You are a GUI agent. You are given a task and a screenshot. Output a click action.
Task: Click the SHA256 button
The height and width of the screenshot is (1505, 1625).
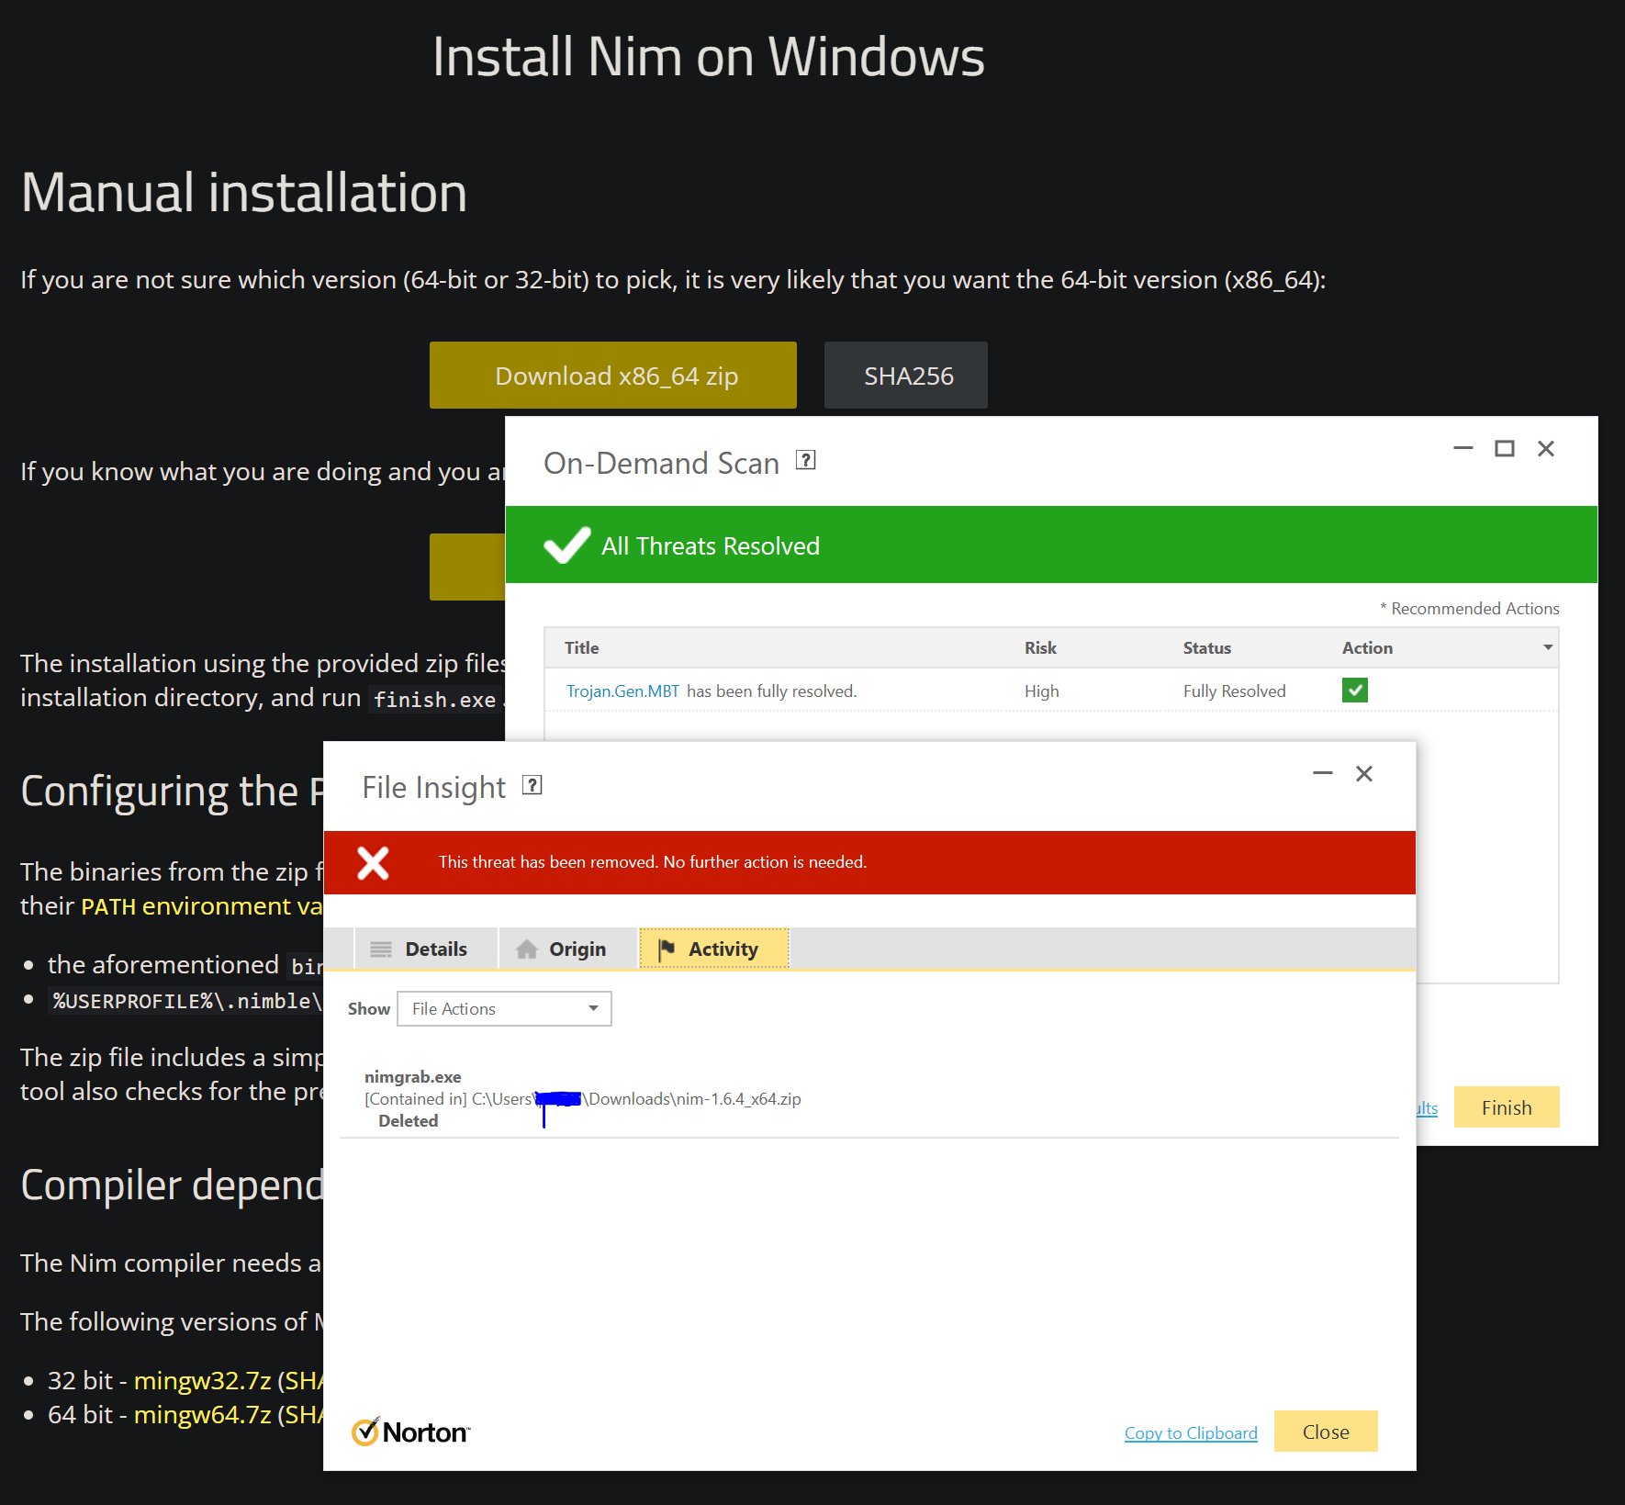[x=905, y=376]
